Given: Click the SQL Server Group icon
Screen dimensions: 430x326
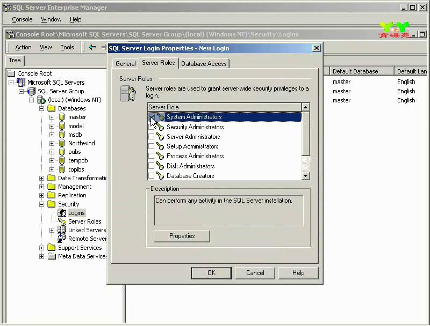Looking at the screenshot, I should 31,91.
